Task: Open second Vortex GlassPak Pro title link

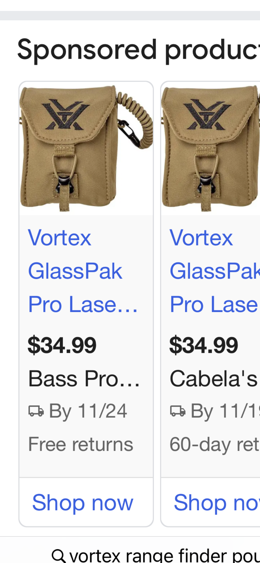Action: tap(215, 271)
